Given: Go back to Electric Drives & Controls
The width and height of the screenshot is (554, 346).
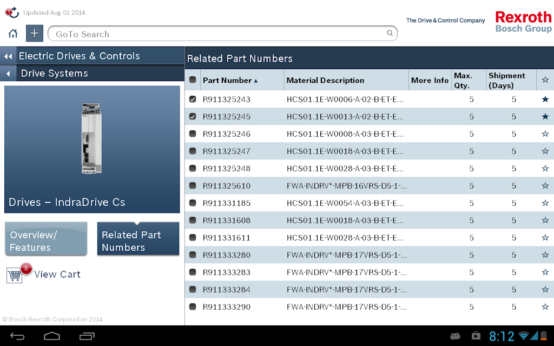Looking at the screenshot, I should (92, 56).
